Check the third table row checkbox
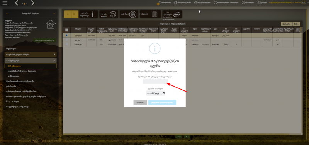The width and height of the screenshot is (309, 145). [66, 44]
